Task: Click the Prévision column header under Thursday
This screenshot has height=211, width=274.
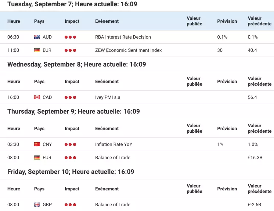Action: click(227, 128)
